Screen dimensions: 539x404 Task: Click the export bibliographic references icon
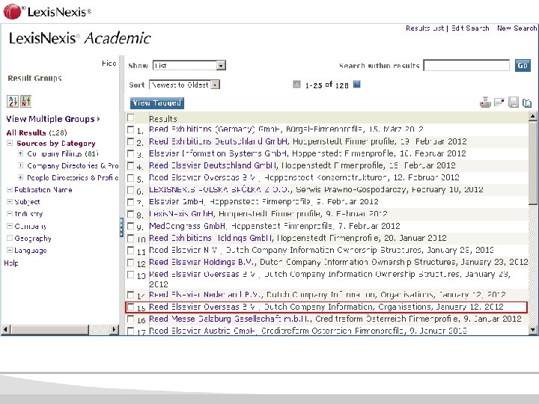527,102
